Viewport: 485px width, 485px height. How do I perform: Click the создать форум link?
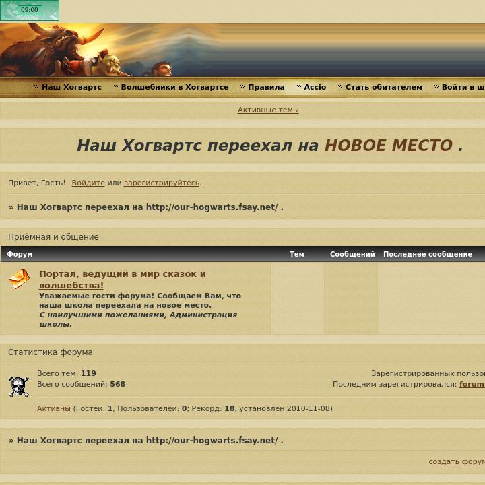[x=457, y=461]
